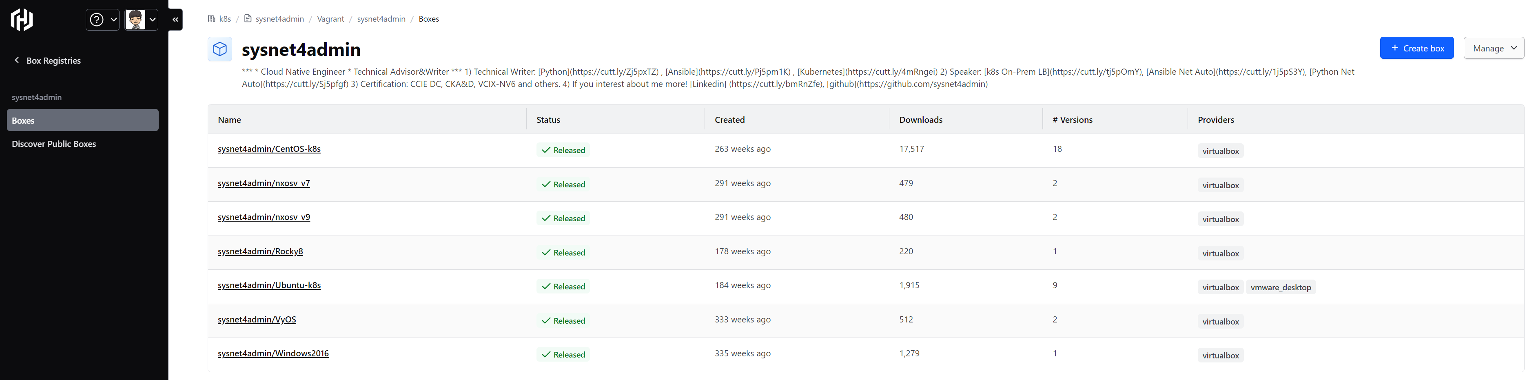Open sysnet4admin/CentOS-k8s box
The height and width of the screenshot is (380, 1536).
pos(269,149)
